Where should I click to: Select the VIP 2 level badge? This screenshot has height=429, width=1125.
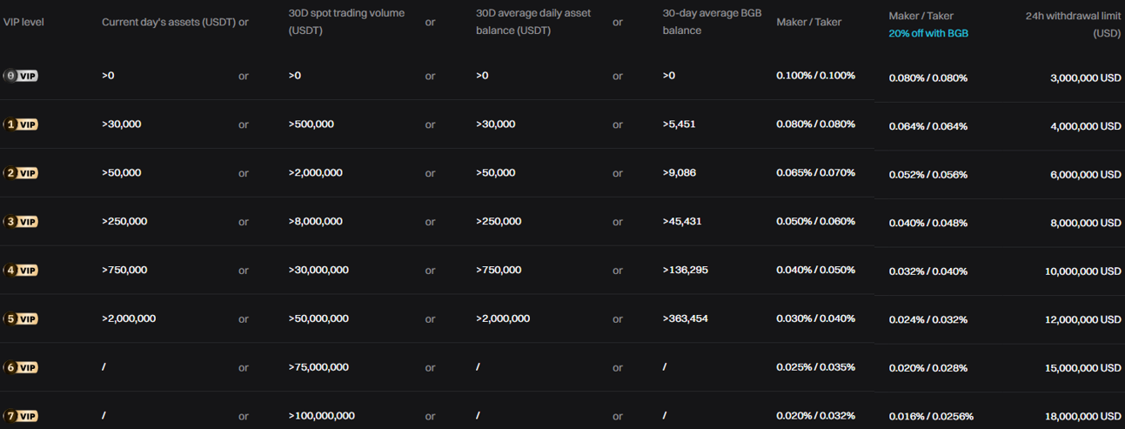tap(21, 173)
